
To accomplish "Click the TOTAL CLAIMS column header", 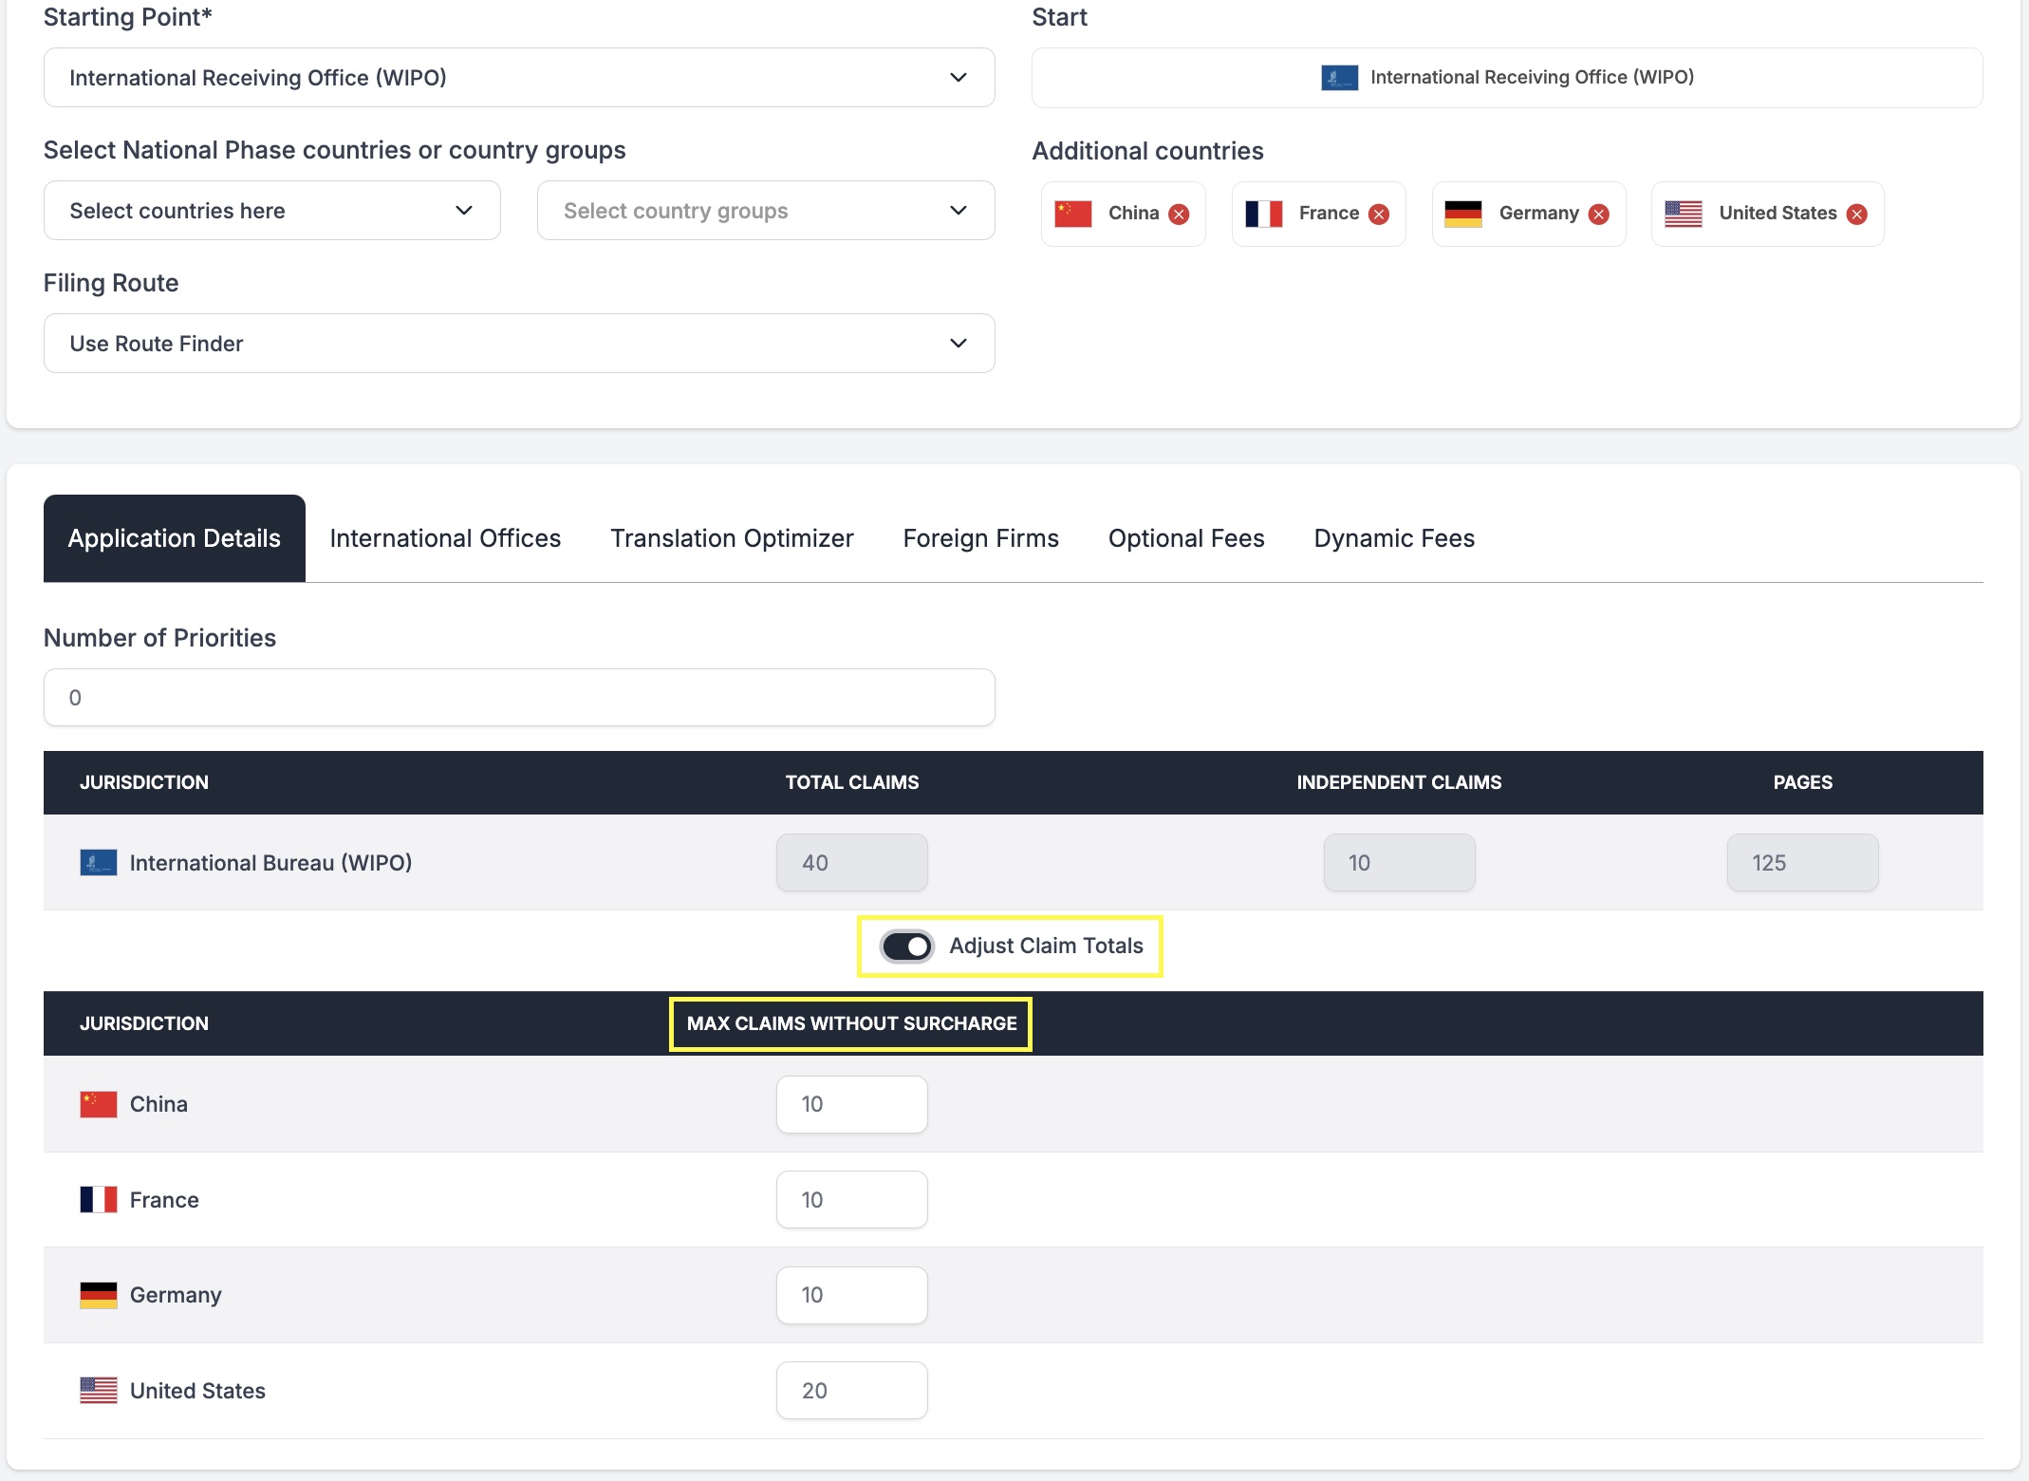I will pos(851,782).
